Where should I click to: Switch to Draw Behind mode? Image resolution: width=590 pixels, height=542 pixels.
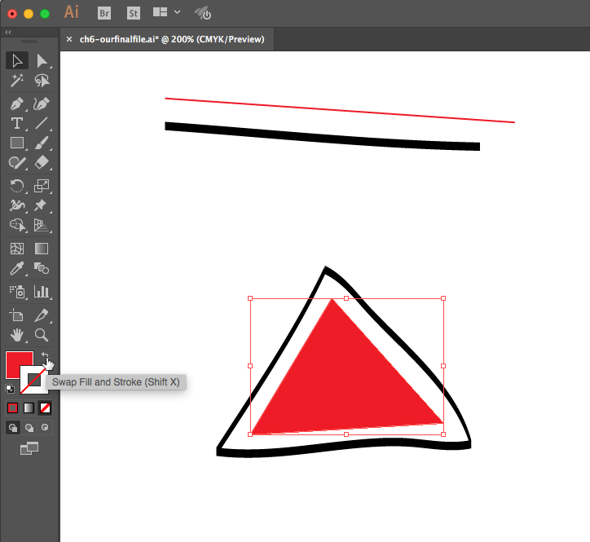pos(29,426)
